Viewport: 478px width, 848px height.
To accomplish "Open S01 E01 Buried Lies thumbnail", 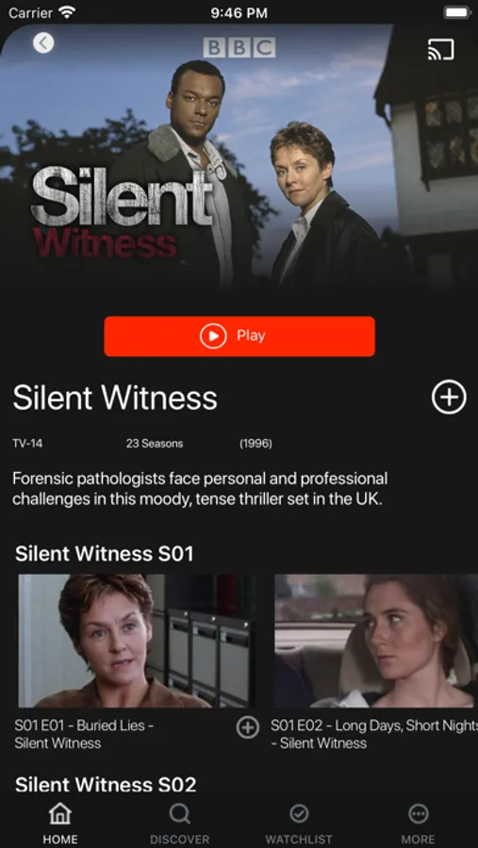I will tap(137, 641).
